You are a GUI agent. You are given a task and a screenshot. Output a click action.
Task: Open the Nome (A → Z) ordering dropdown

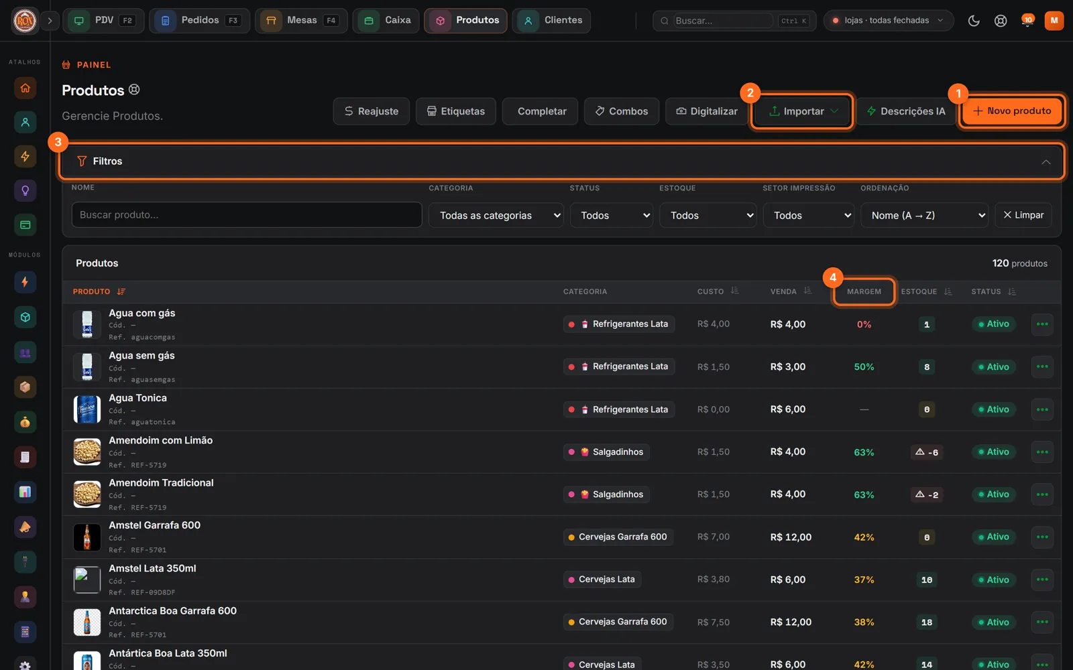coord(924,215)
